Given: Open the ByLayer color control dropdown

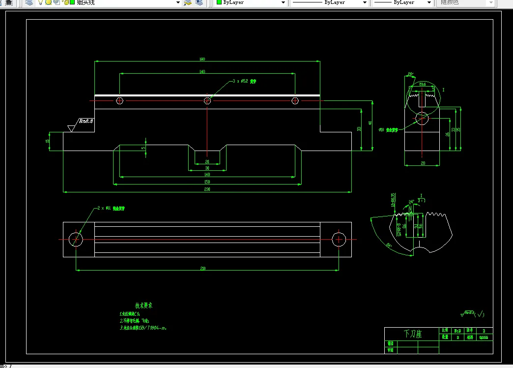Looking at the screenshot, I should 283,2.
